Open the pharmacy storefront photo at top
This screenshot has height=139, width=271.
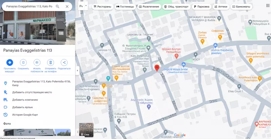(38, 28)
